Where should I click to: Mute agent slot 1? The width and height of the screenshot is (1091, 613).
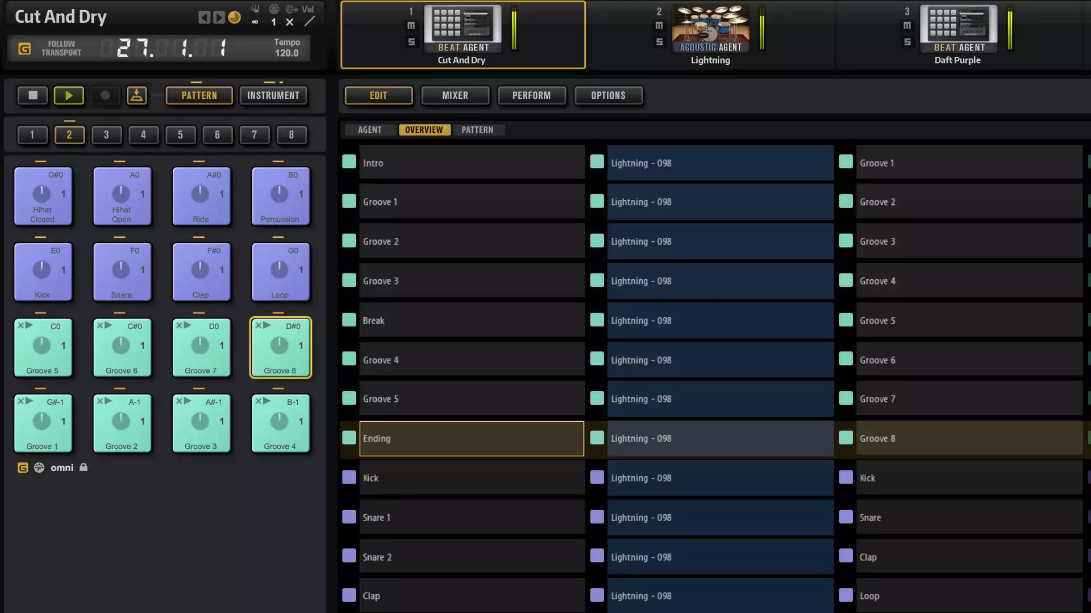coord(411,26)
